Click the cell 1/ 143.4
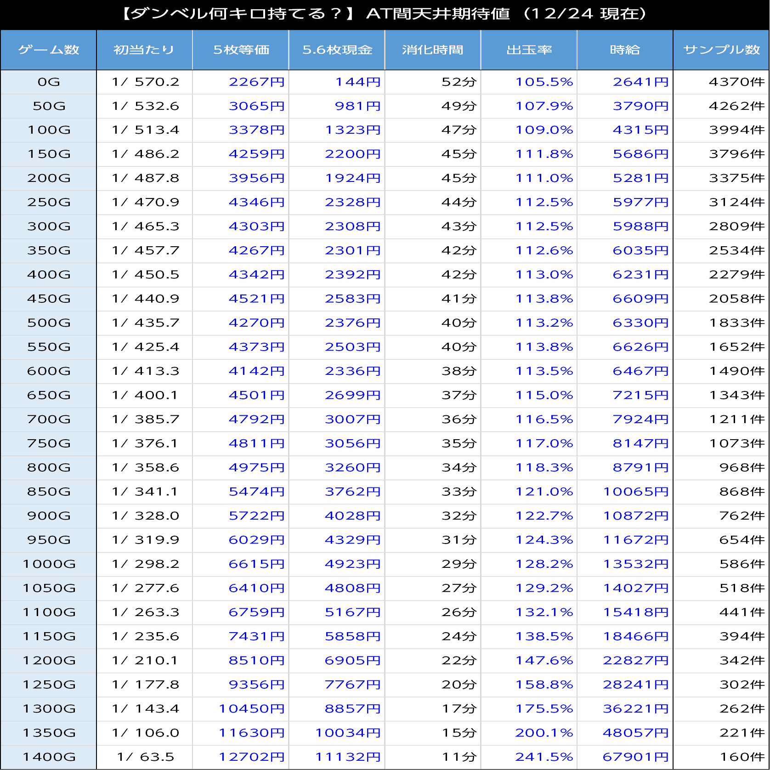770x770 pixels. click(x=145, y=709)
